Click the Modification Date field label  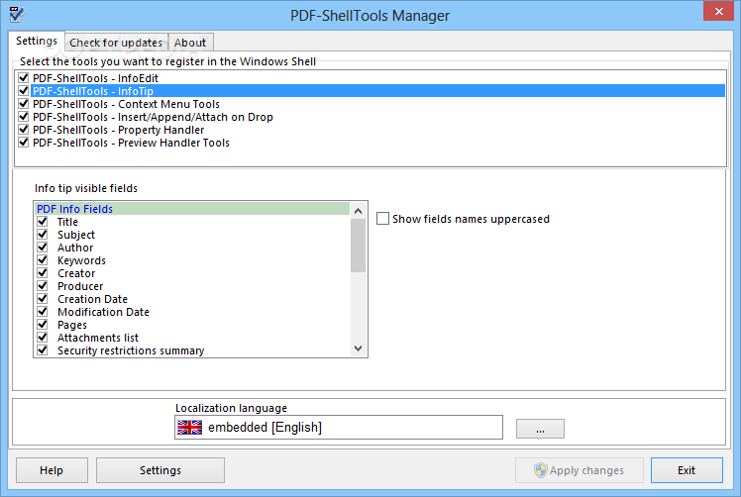point(103,312)
